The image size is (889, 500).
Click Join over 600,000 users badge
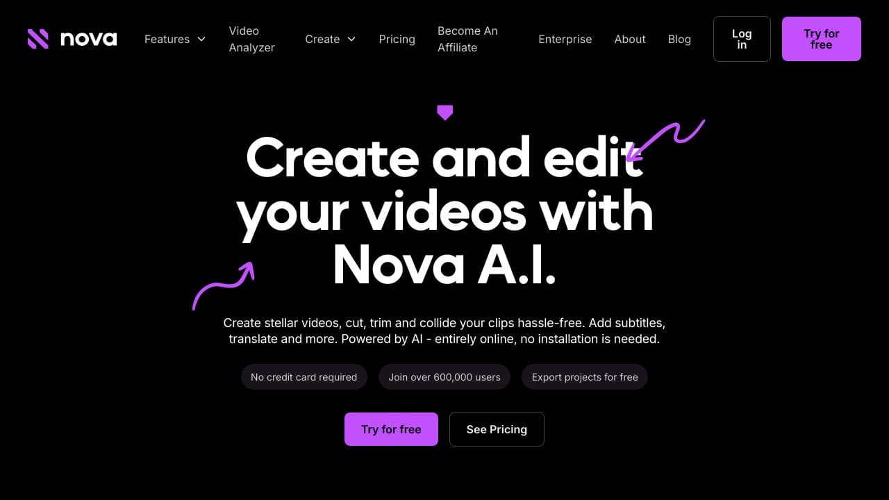pos(444,377)
